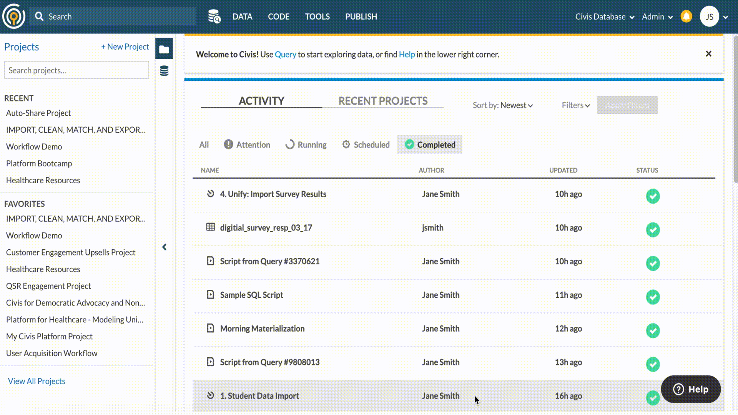Open the notifications bell

coord(686,17)
